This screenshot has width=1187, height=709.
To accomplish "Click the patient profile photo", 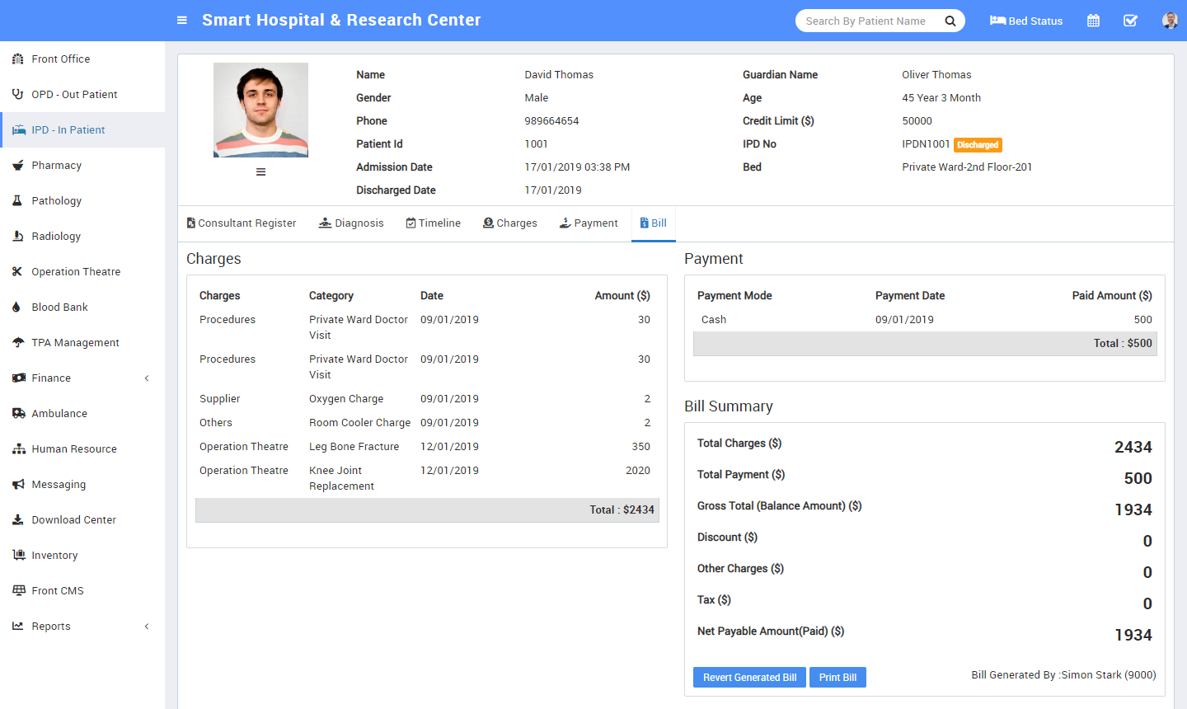I will (x=260, y=110).
